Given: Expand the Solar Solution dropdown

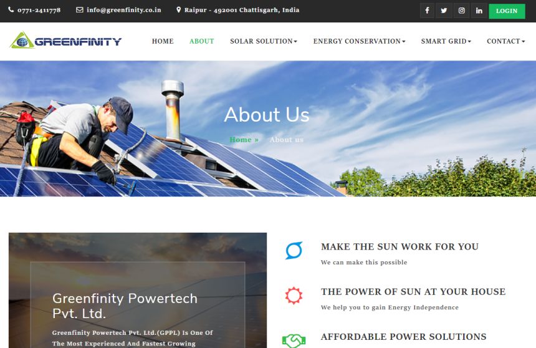Looking at the screenshot, I should point(264,41).
